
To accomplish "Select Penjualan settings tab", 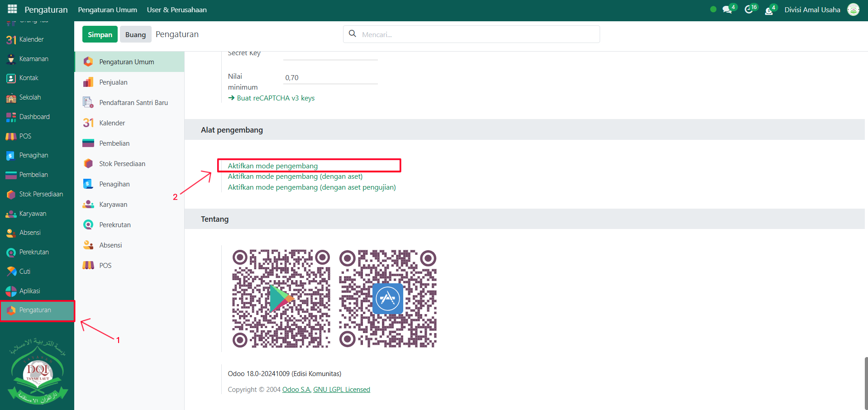I will 113,82.
